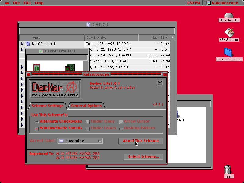The image size is (244, 183).
Task: Click the Lavender color chip in Accent Color popup
Action: pos(62,141)
